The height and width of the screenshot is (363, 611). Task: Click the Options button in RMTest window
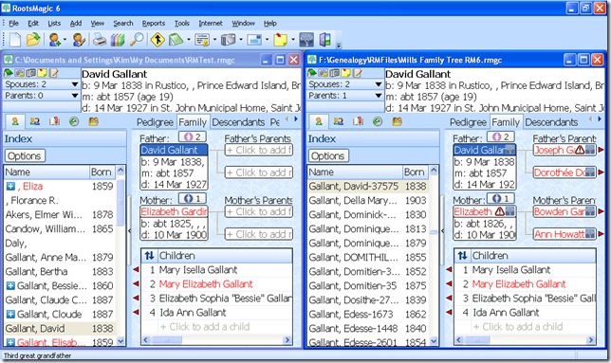coord(25,156)
